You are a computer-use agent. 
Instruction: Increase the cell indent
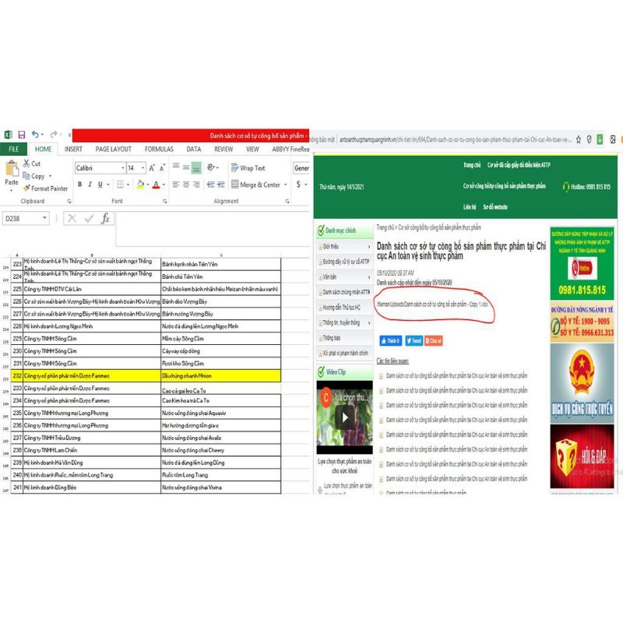[221, 185]
